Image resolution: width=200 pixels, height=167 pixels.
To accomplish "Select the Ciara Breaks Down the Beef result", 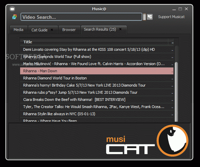I will 97,100.
